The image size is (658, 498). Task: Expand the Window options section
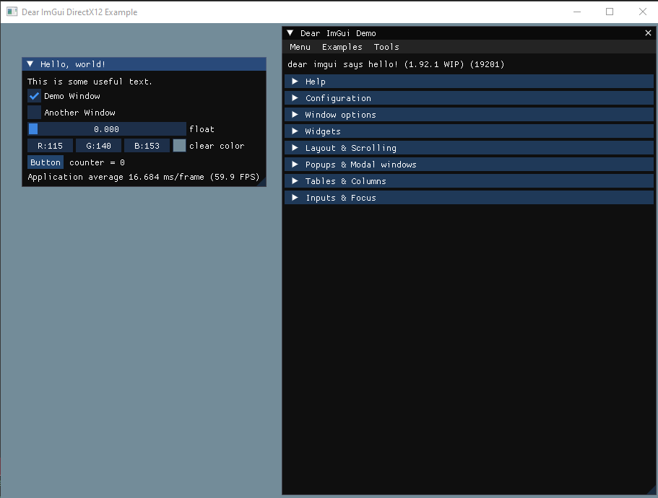pos(469,115)
